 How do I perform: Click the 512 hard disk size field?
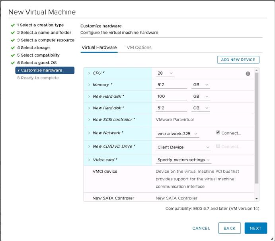(x=172, y=108)
